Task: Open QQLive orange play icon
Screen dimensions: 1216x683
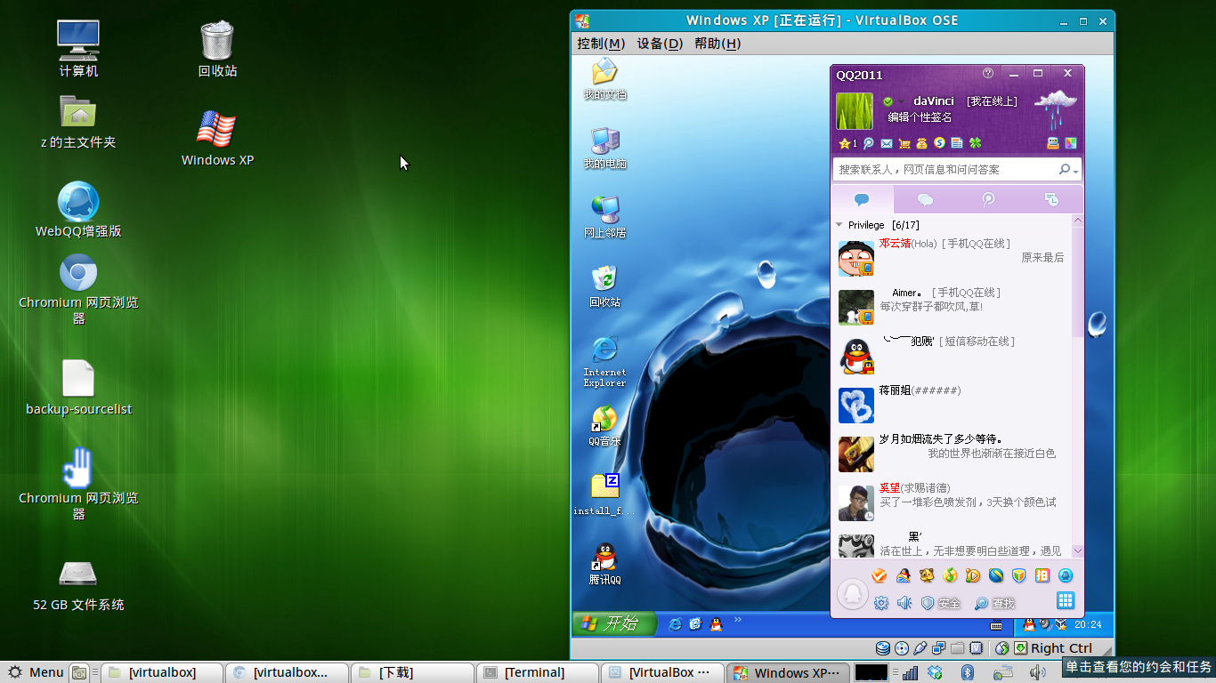Action: (x=973, y=575)
